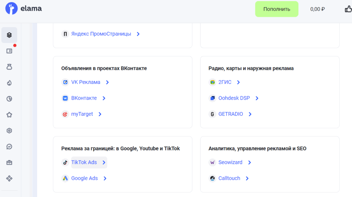Screen dimensions: 352x197
Task: Click the thumbs-up icon in the header
Action: point(349,9)
